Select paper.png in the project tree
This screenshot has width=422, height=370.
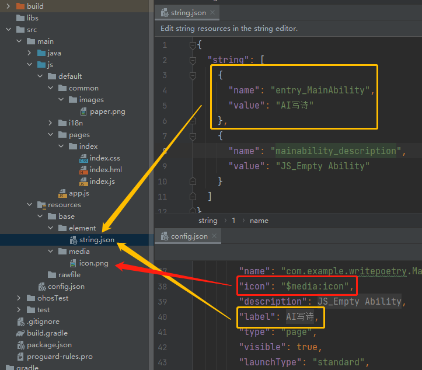click(x=107, y=111)
